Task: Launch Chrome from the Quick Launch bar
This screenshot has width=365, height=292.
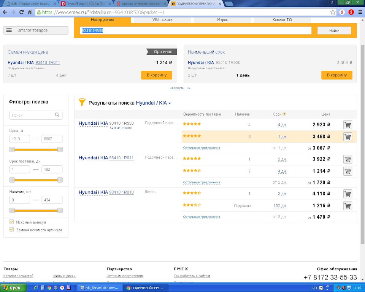Action: click(x=49, y=288)
